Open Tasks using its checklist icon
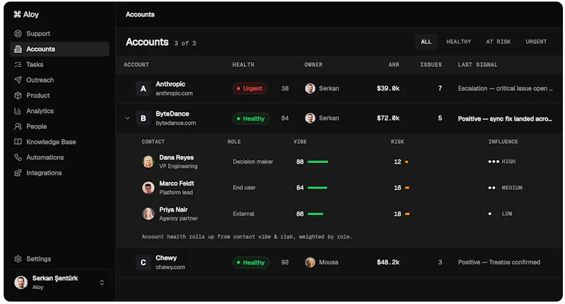 (x=18, y=65)
